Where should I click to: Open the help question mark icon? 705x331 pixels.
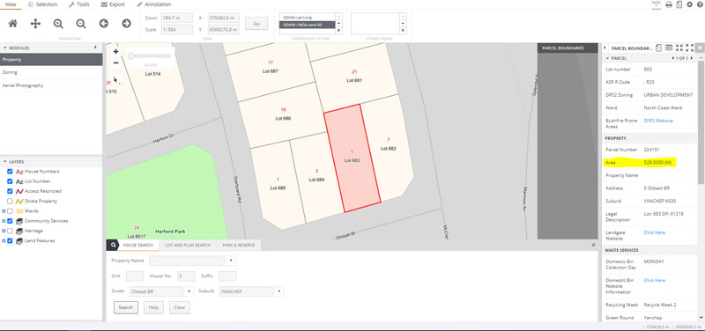[x=700, y=4]
